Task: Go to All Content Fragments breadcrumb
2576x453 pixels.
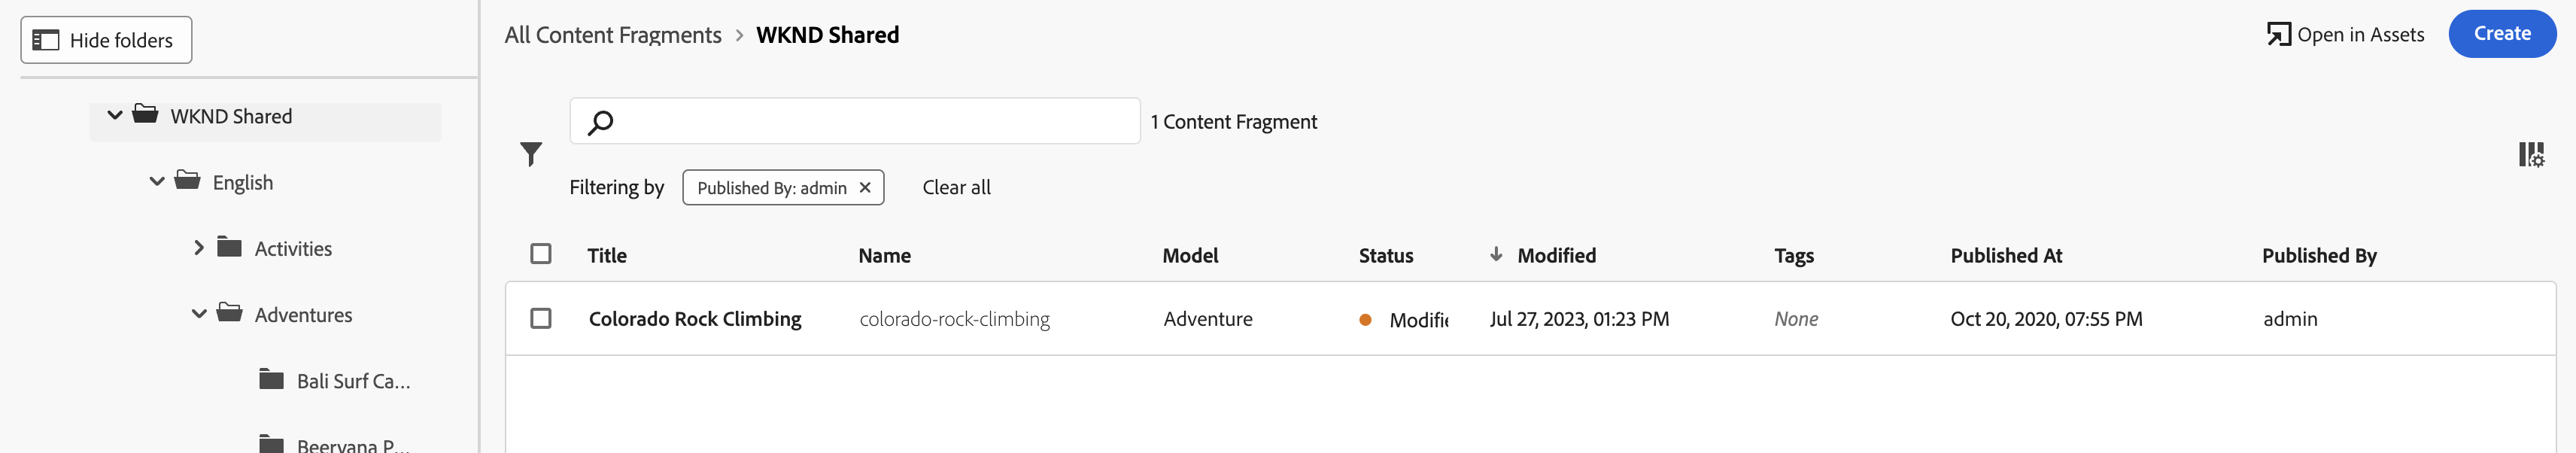Action: (x=612, y=35)
